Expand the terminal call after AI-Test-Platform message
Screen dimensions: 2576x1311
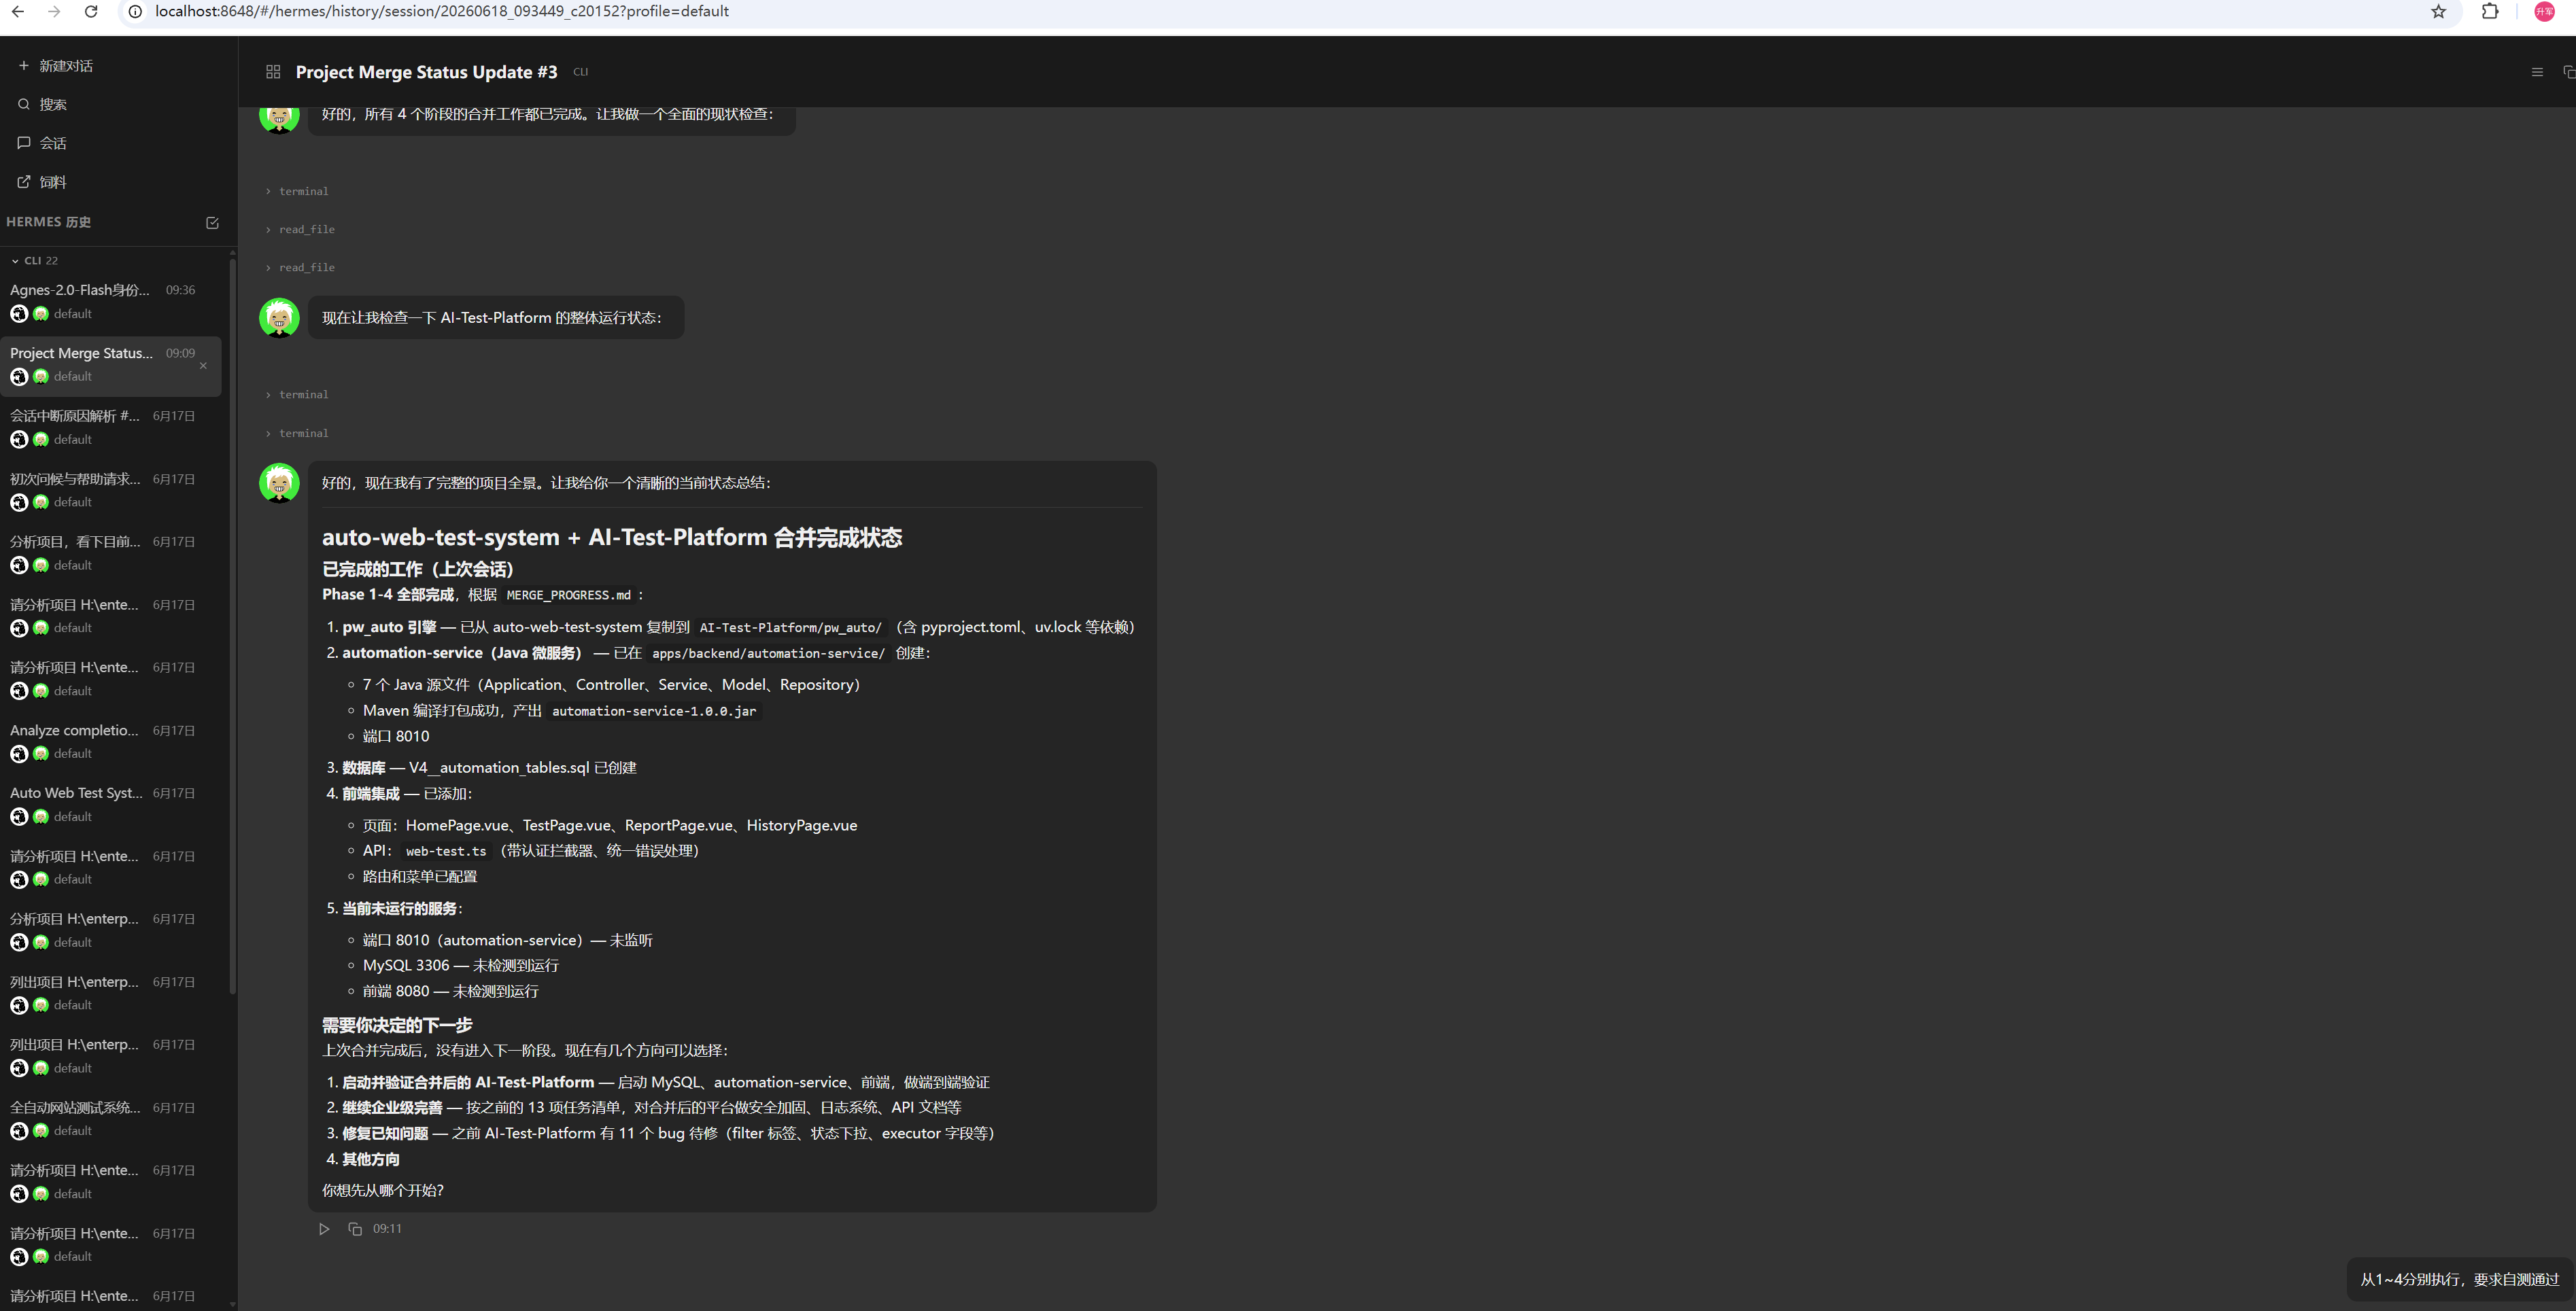point(297,394)
